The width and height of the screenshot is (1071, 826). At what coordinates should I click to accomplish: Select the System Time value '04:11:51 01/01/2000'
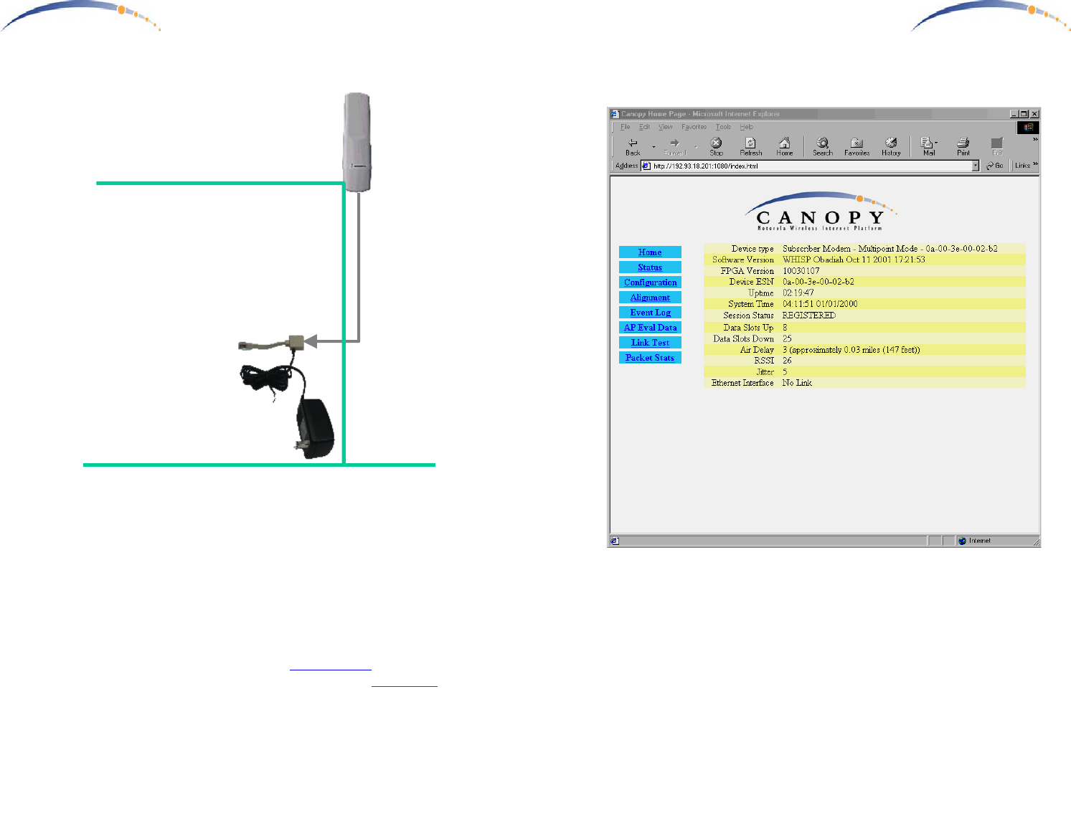(x=820, y=304)
